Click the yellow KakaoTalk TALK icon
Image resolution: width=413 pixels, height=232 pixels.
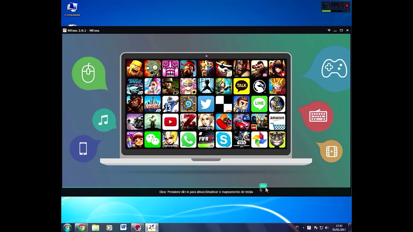click(241, 86)
